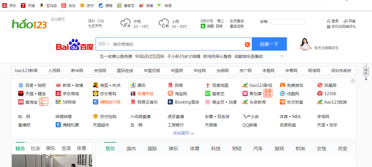Select the 精选 news tab
Viewport: 372px width, 167px height.
pos(20,148)
